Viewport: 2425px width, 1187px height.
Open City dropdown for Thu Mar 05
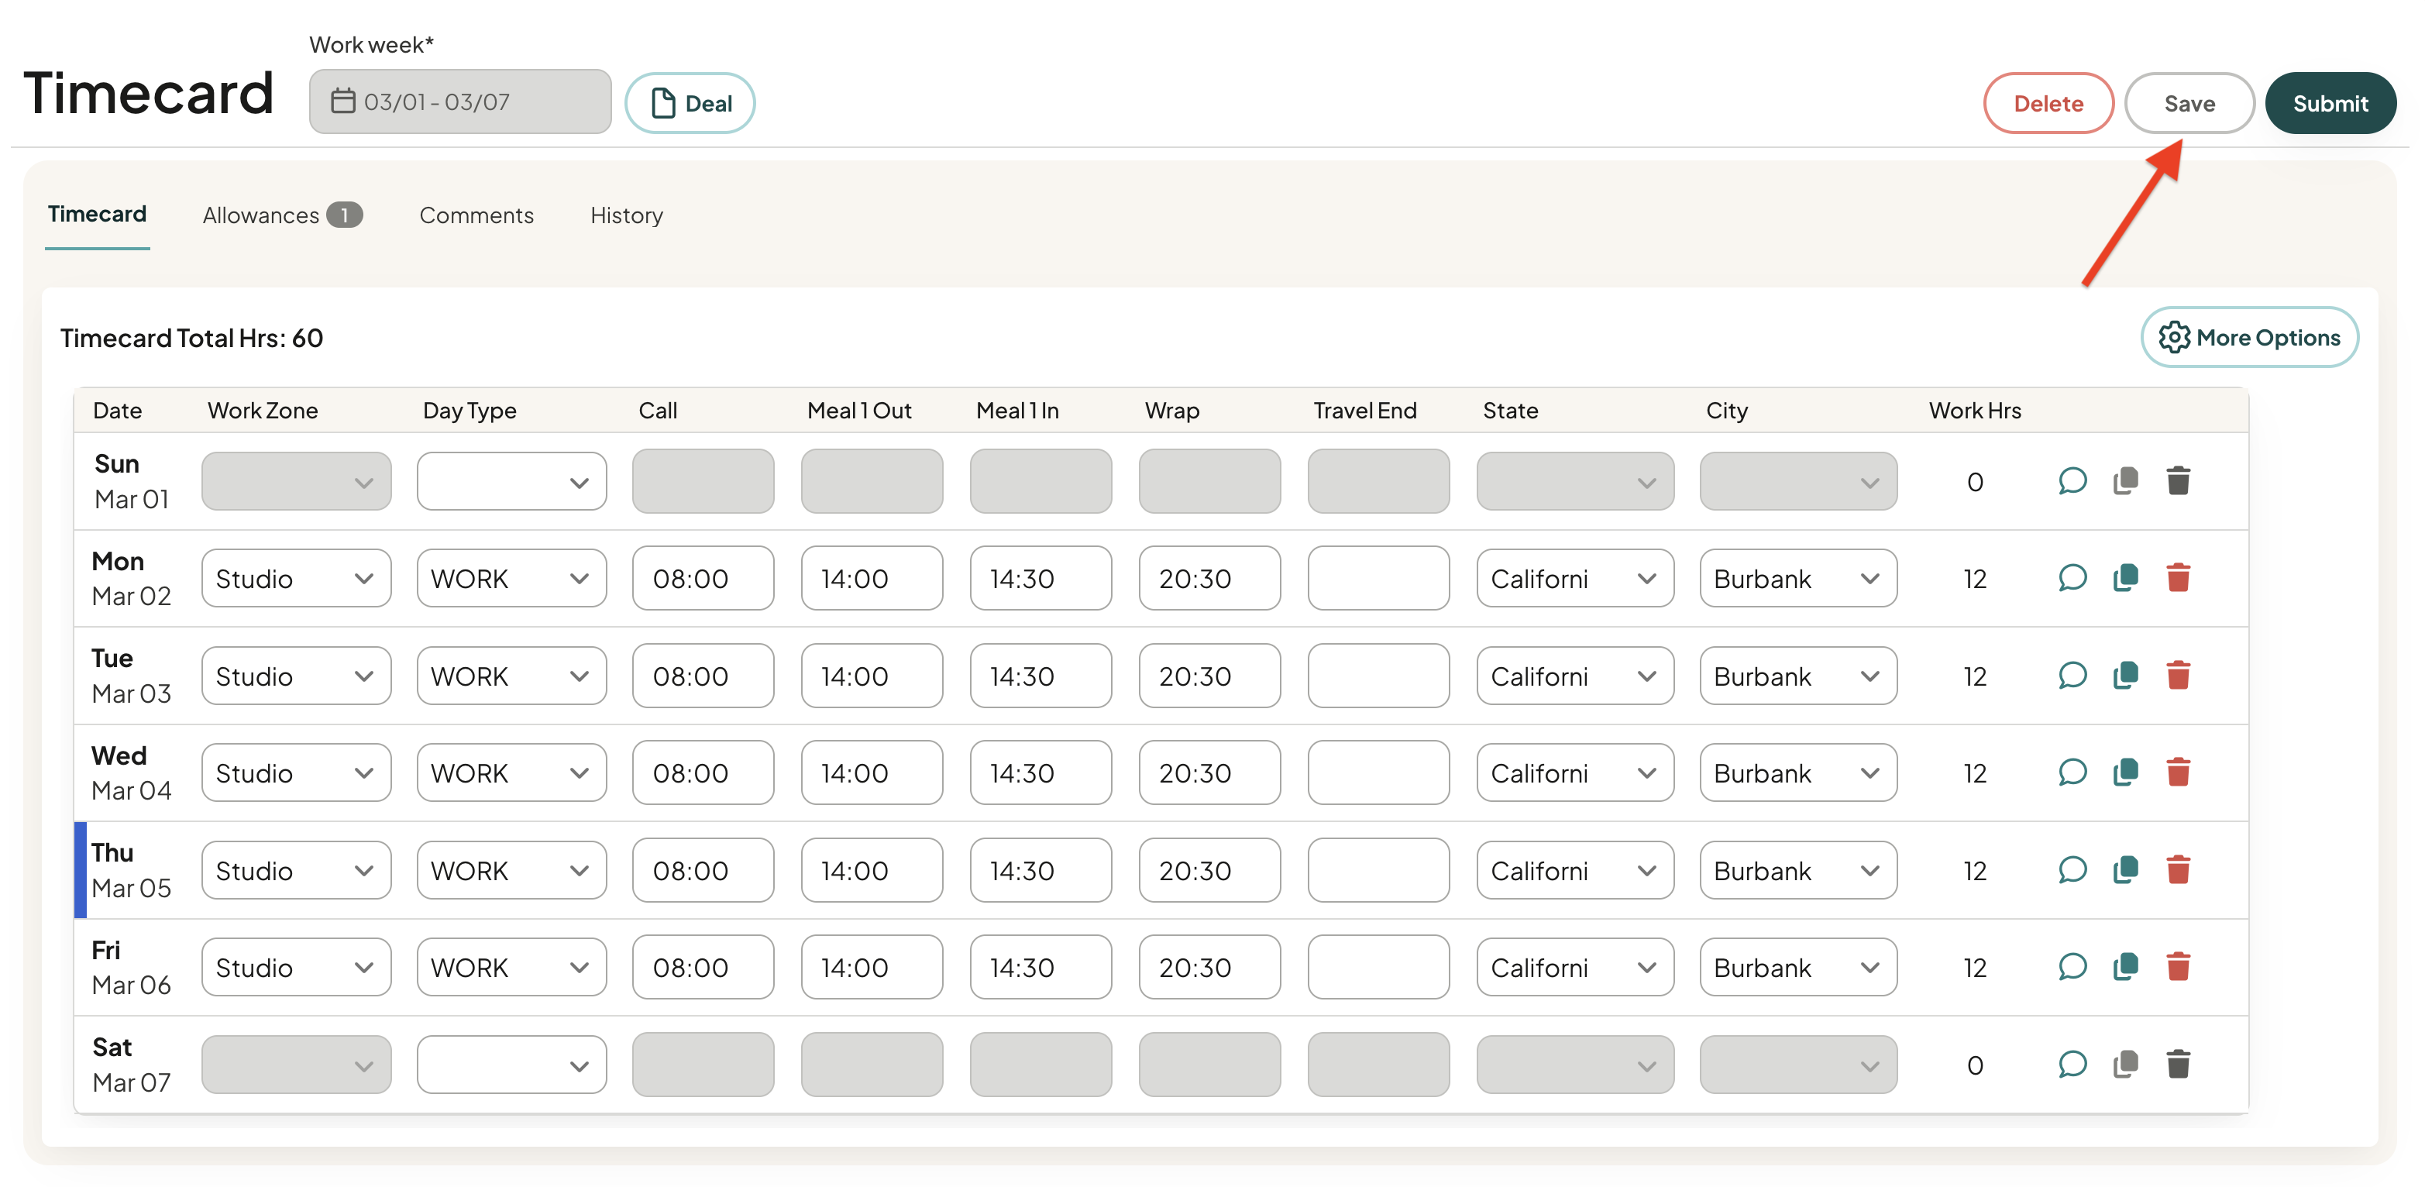pos(1798,870)
